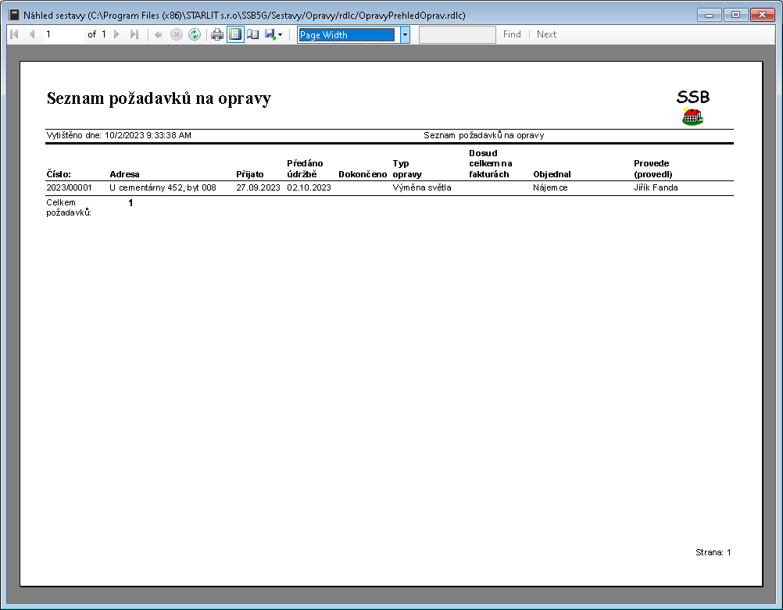
Task: Go to first page of report
Action: pyautogui.click(x=14, y=34)
